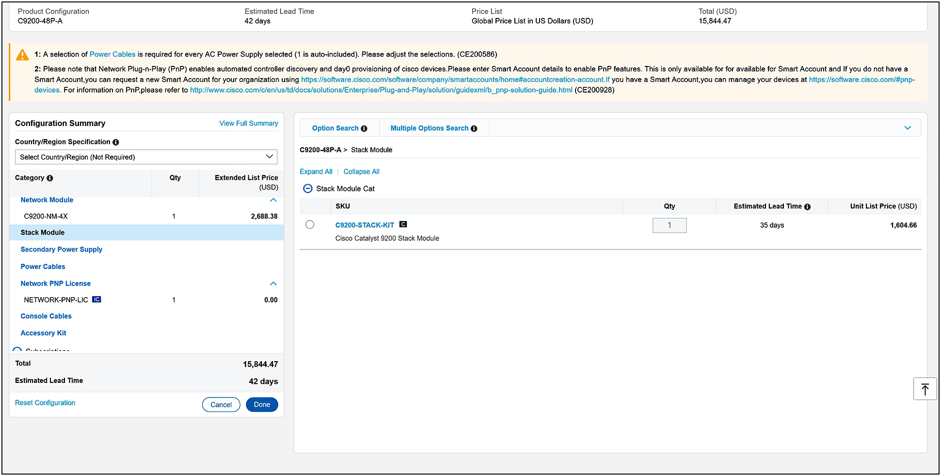This screenshot has width=941, height=476.
Task: Select the Stack Module category
Action: (x=43, y=233)
